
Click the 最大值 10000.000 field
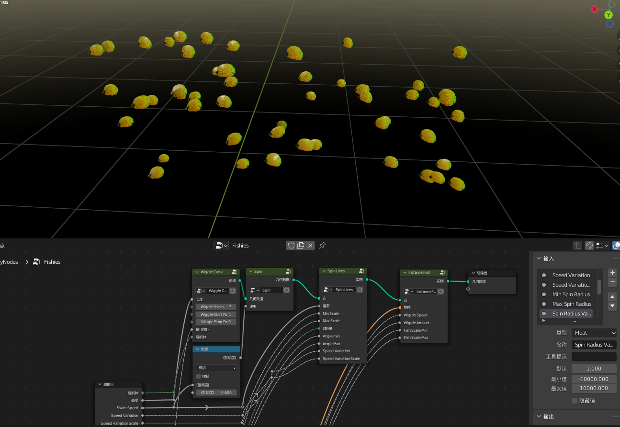point(594,388)
